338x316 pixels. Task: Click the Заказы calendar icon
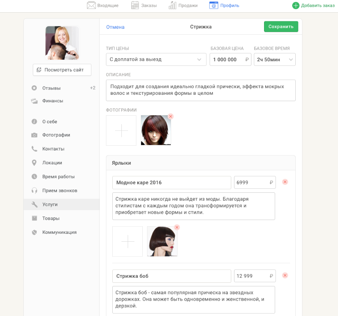[x=135, y=5]
